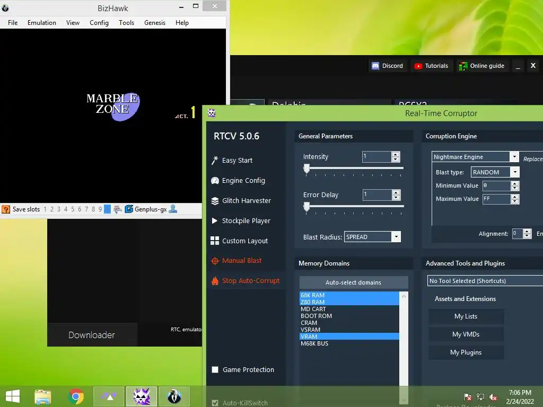The width and height of the screenshot is (543, 407).
Task: Launch Chrome from taskbar
Action: click(76, 396)
